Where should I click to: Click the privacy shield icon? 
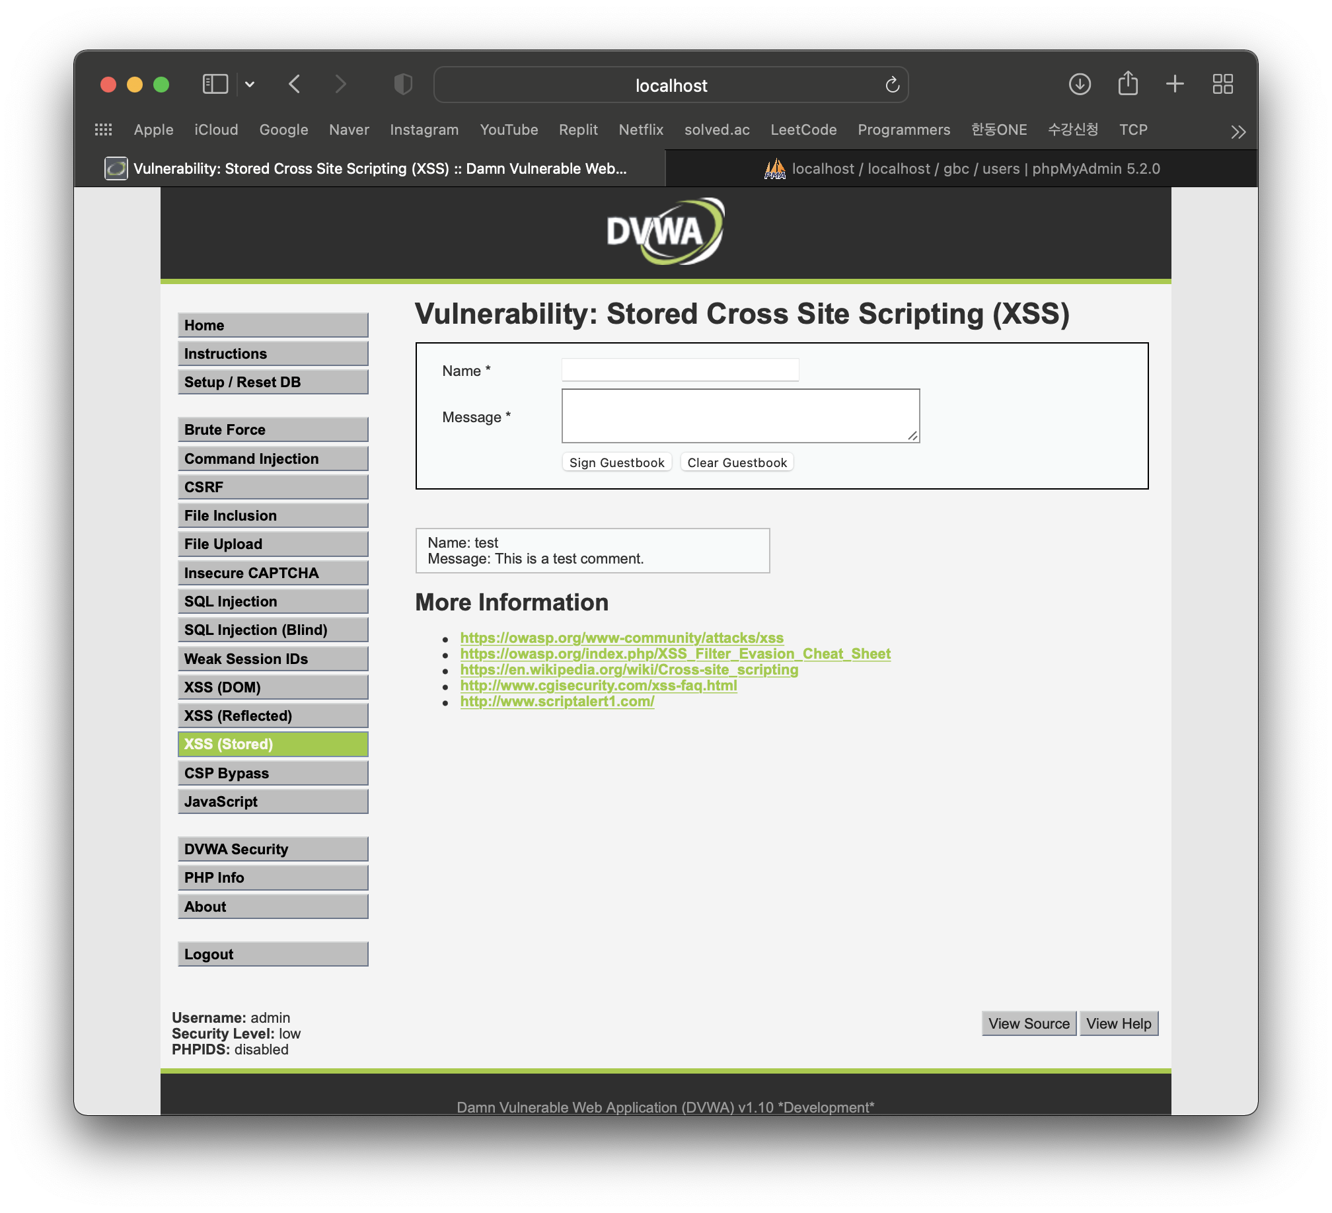[402, 85]
